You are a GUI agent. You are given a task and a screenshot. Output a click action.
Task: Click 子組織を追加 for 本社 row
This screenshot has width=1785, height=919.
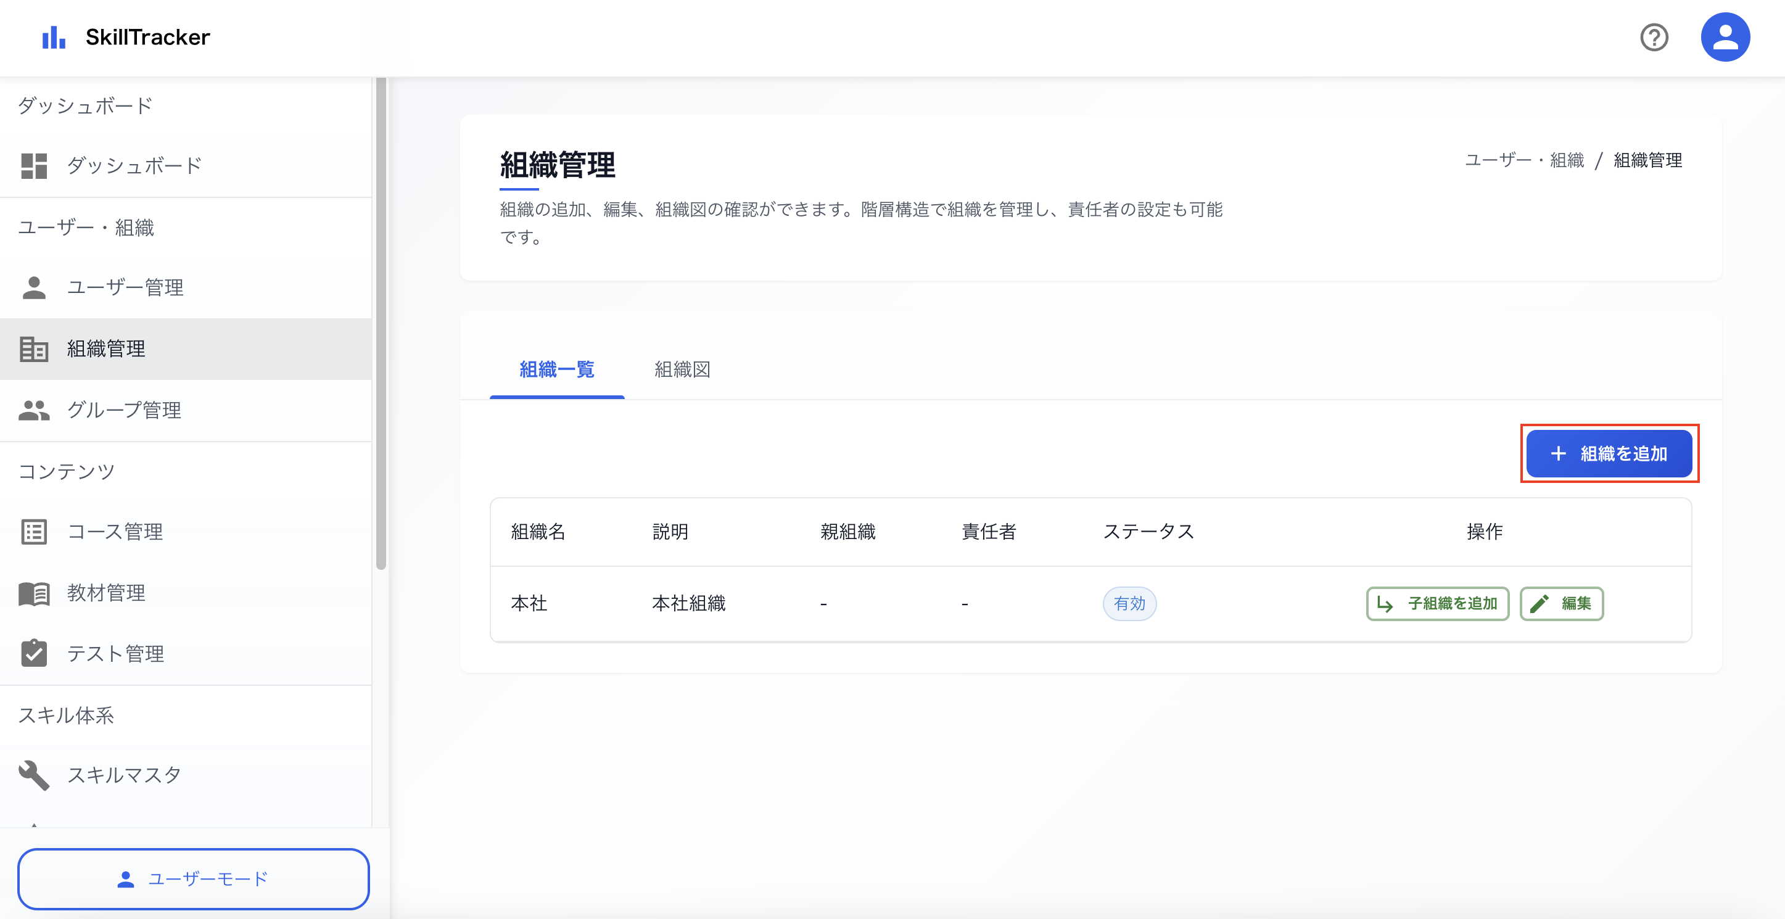click(x=1437, y=604)
